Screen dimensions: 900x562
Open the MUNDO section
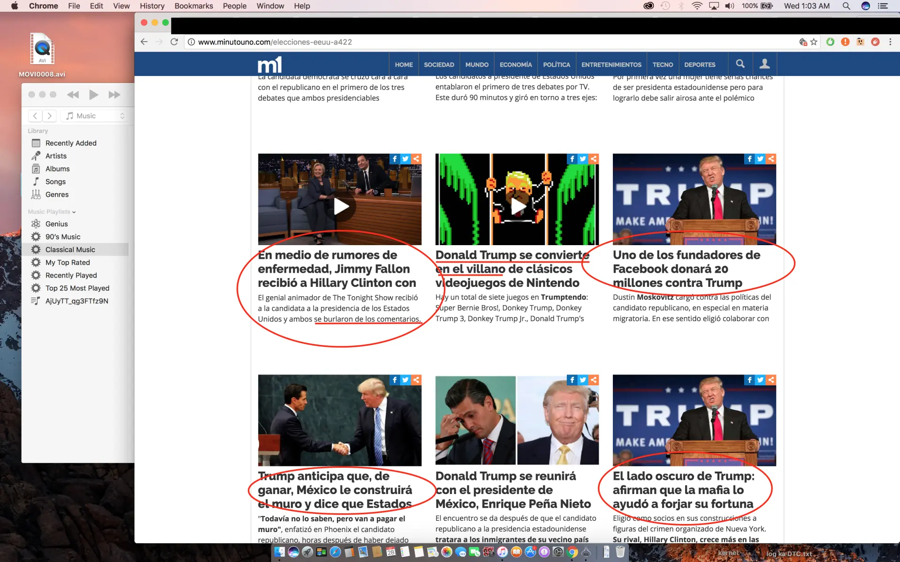point(477,65)
